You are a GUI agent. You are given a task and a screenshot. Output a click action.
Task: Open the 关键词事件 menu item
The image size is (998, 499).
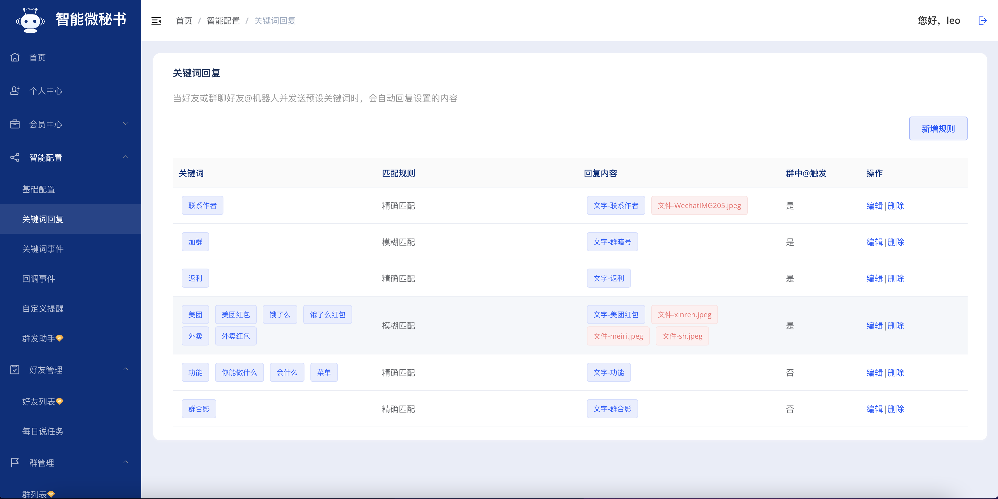coord(43,249)
